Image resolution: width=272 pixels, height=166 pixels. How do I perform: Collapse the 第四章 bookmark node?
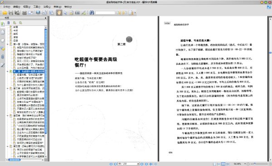pos(7,116)
